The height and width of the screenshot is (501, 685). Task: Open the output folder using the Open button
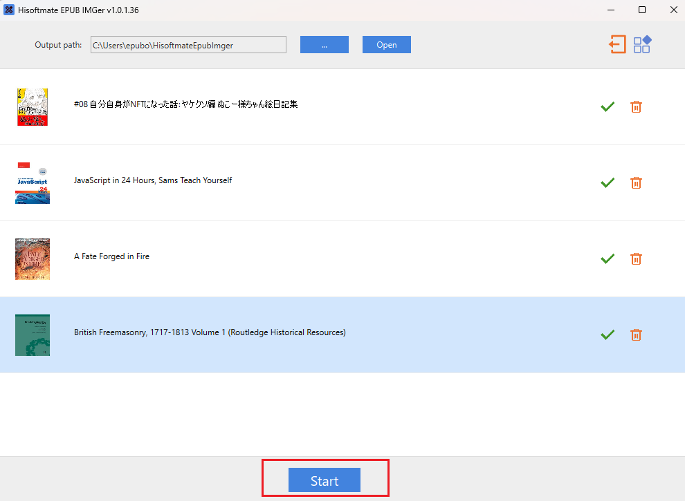pos(386,44)
